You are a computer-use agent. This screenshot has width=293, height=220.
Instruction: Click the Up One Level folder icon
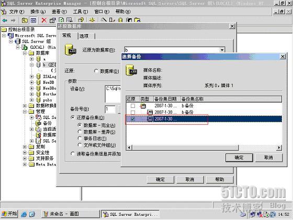[25, 20]
